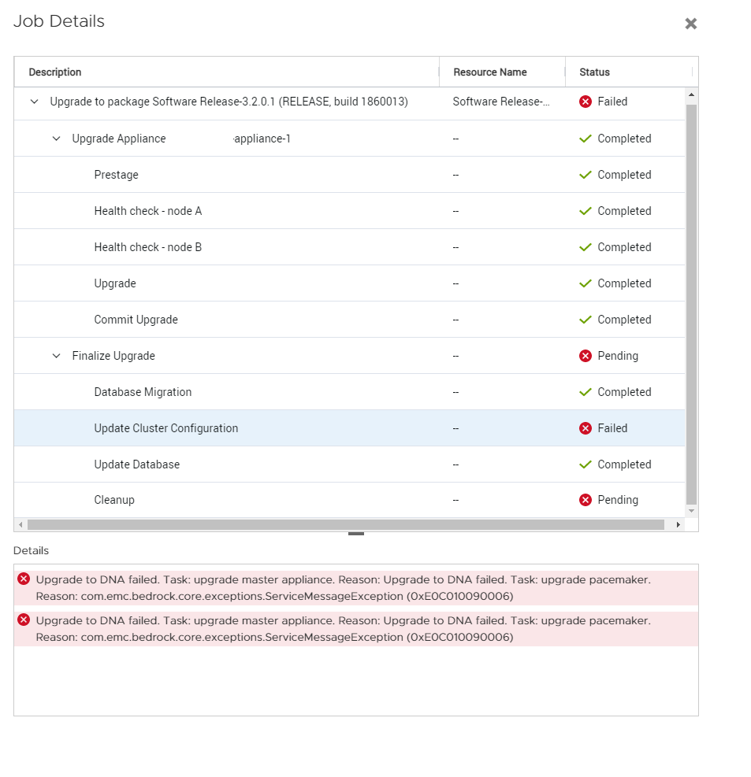Click the red Pending icon next to Finalize Upgrade
The height and width of the screenshot is (777, 751).
pos(585,356)
